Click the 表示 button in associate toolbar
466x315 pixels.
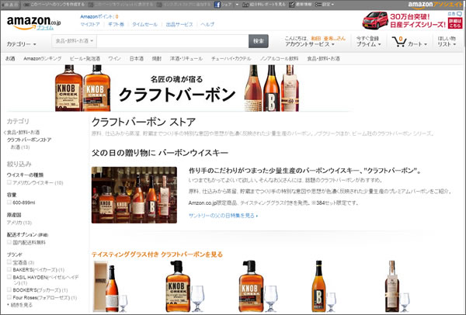coord(10,5)
